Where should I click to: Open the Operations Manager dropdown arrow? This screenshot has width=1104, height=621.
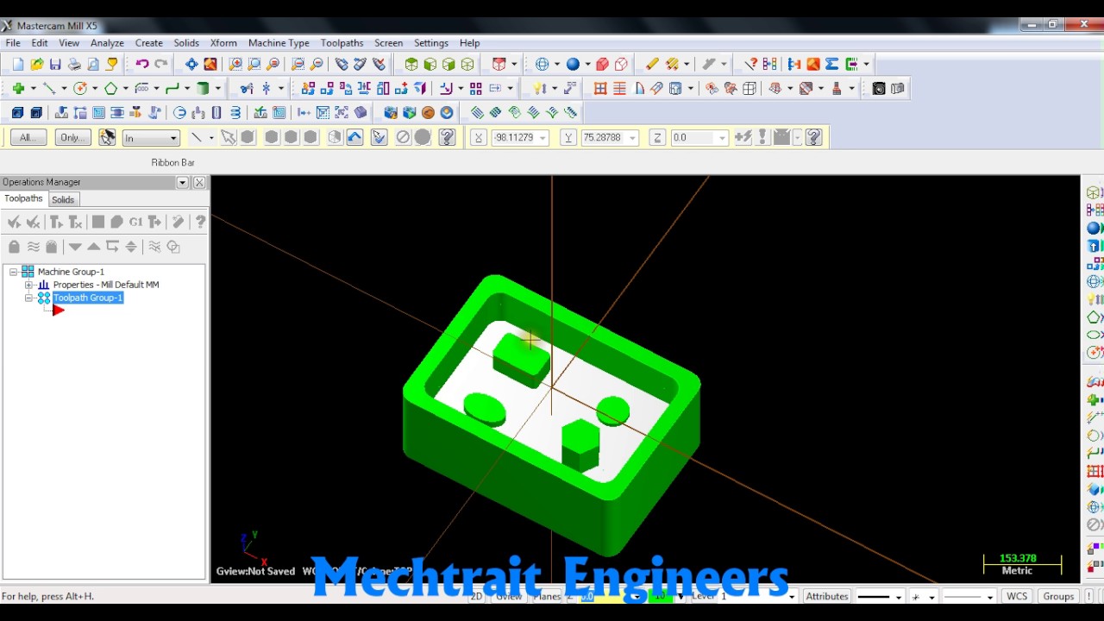click(x=183, y=182)
